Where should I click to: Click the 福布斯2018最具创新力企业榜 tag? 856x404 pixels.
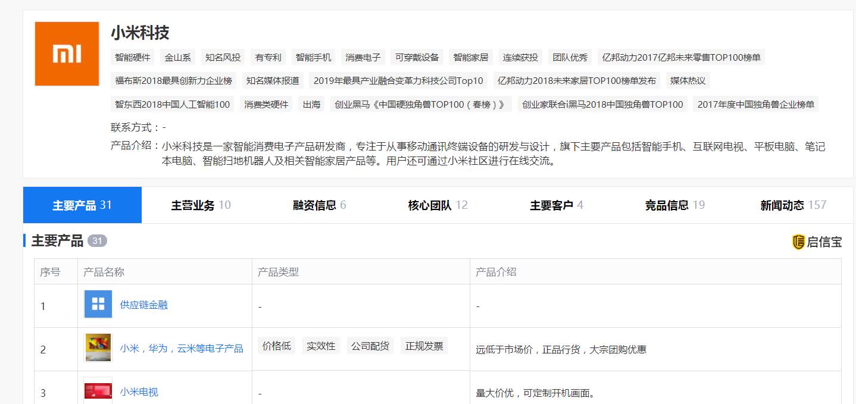coord(174,80)
